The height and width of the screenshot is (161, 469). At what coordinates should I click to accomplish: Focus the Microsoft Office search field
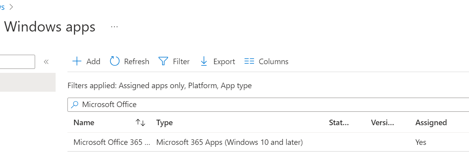(x=268, y=105)
